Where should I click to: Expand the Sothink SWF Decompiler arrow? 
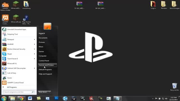(x=34, y=68)
